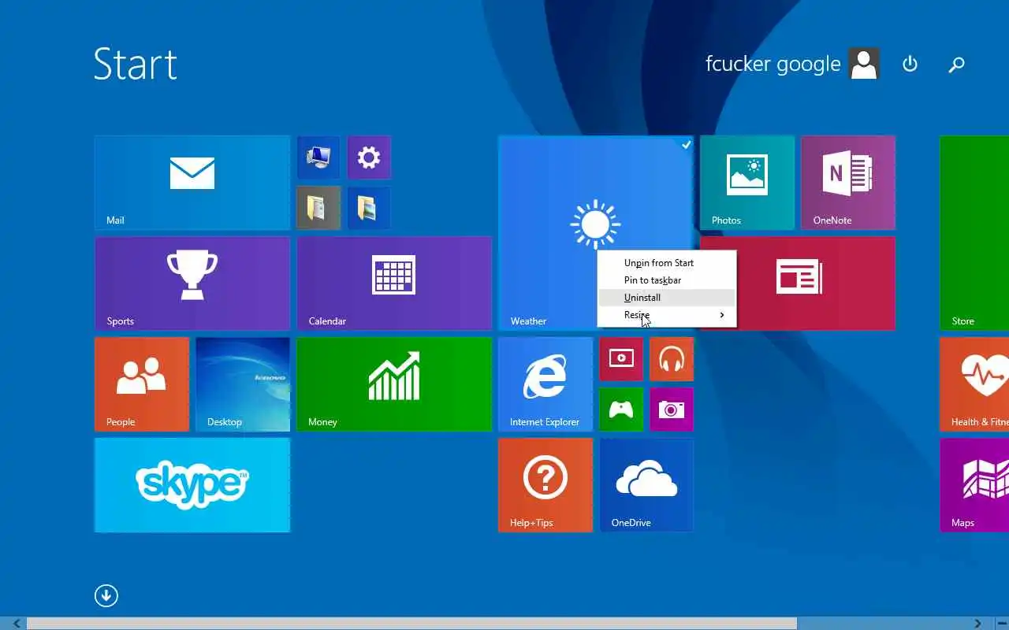Open the Mail tile

coord(192,183)
